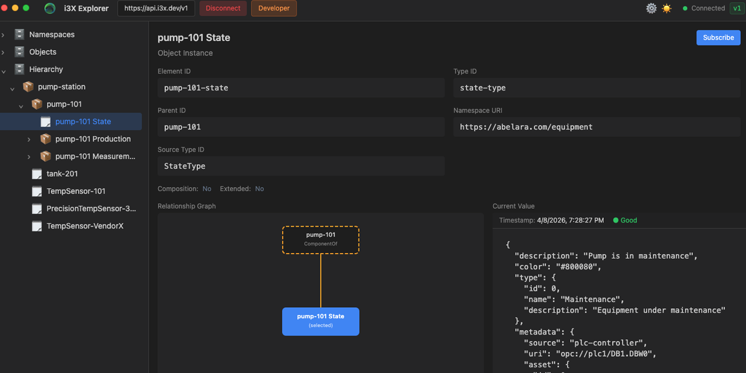The height and width of the screenshot is (373, 746).
Task: Click the Objects cabinet icon
Action: click(x=20, y=52)
